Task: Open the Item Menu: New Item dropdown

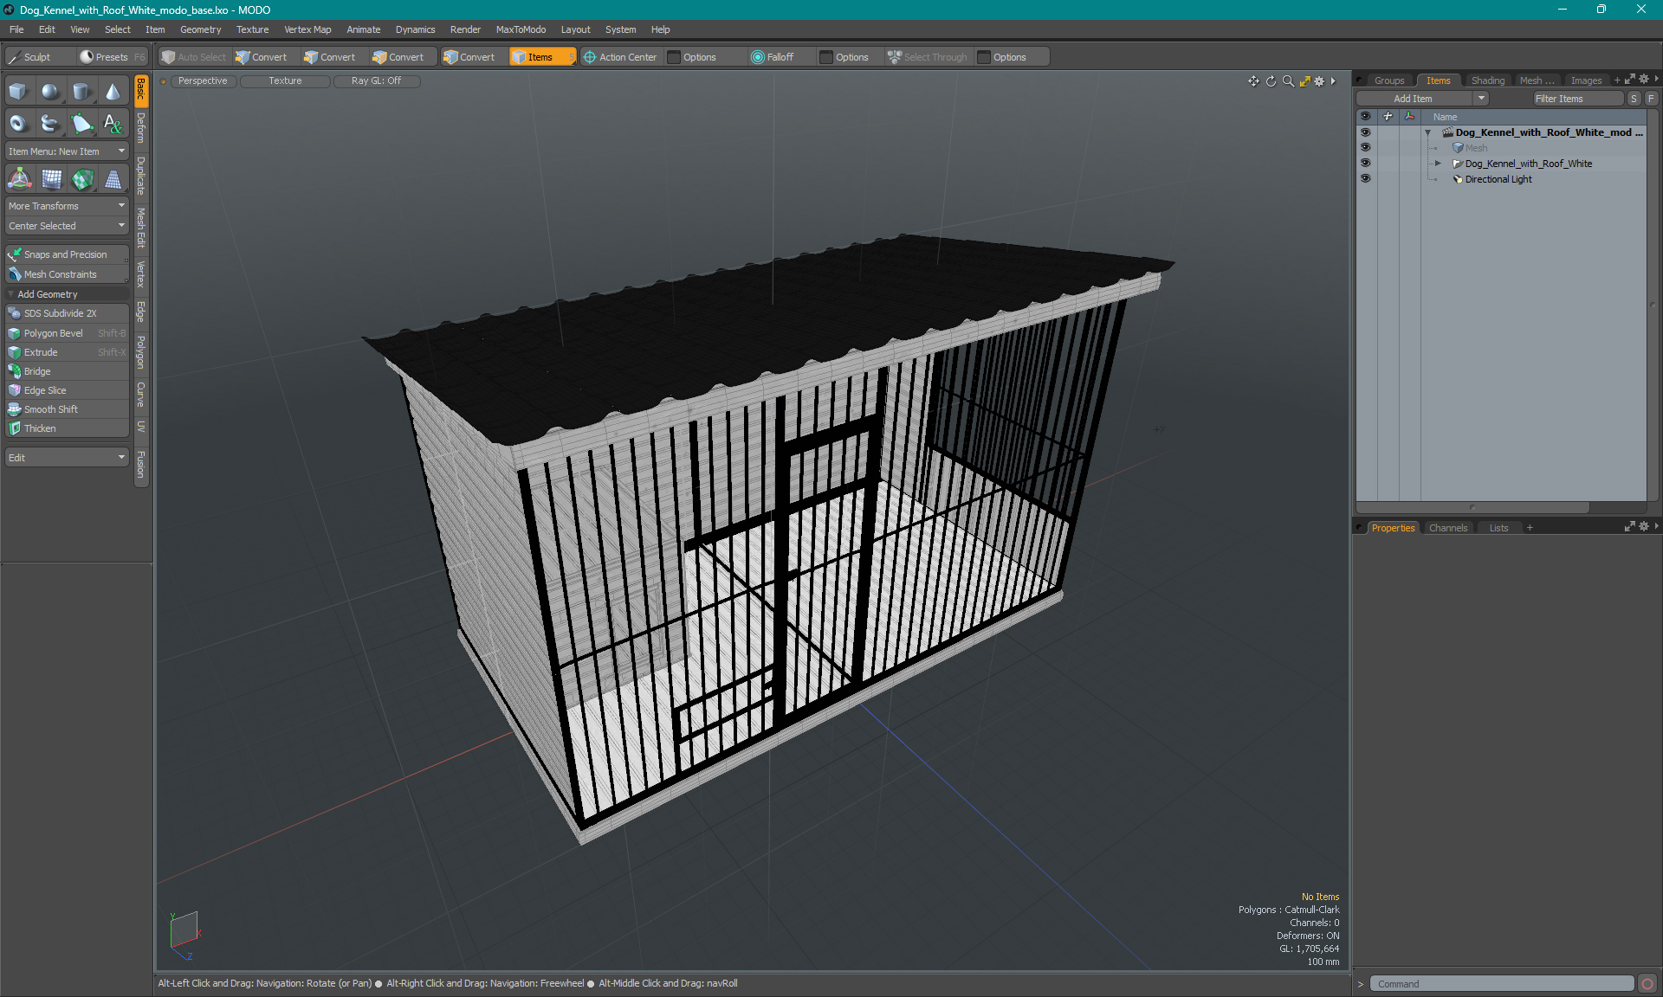Action: pos(67,151)
